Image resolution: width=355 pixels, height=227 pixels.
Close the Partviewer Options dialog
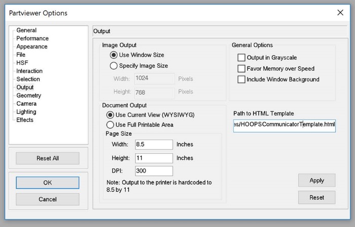(340, 13)
